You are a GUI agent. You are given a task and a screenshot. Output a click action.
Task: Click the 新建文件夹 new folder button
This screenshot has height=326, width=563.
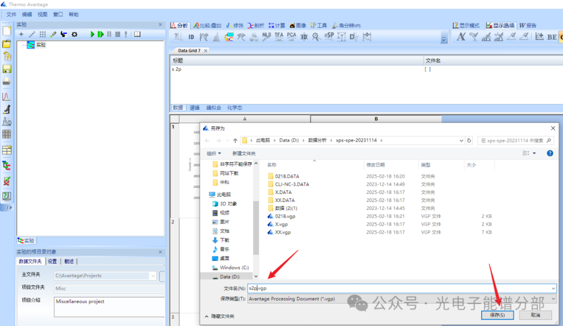pyautogui.click(x=244, y=153)
